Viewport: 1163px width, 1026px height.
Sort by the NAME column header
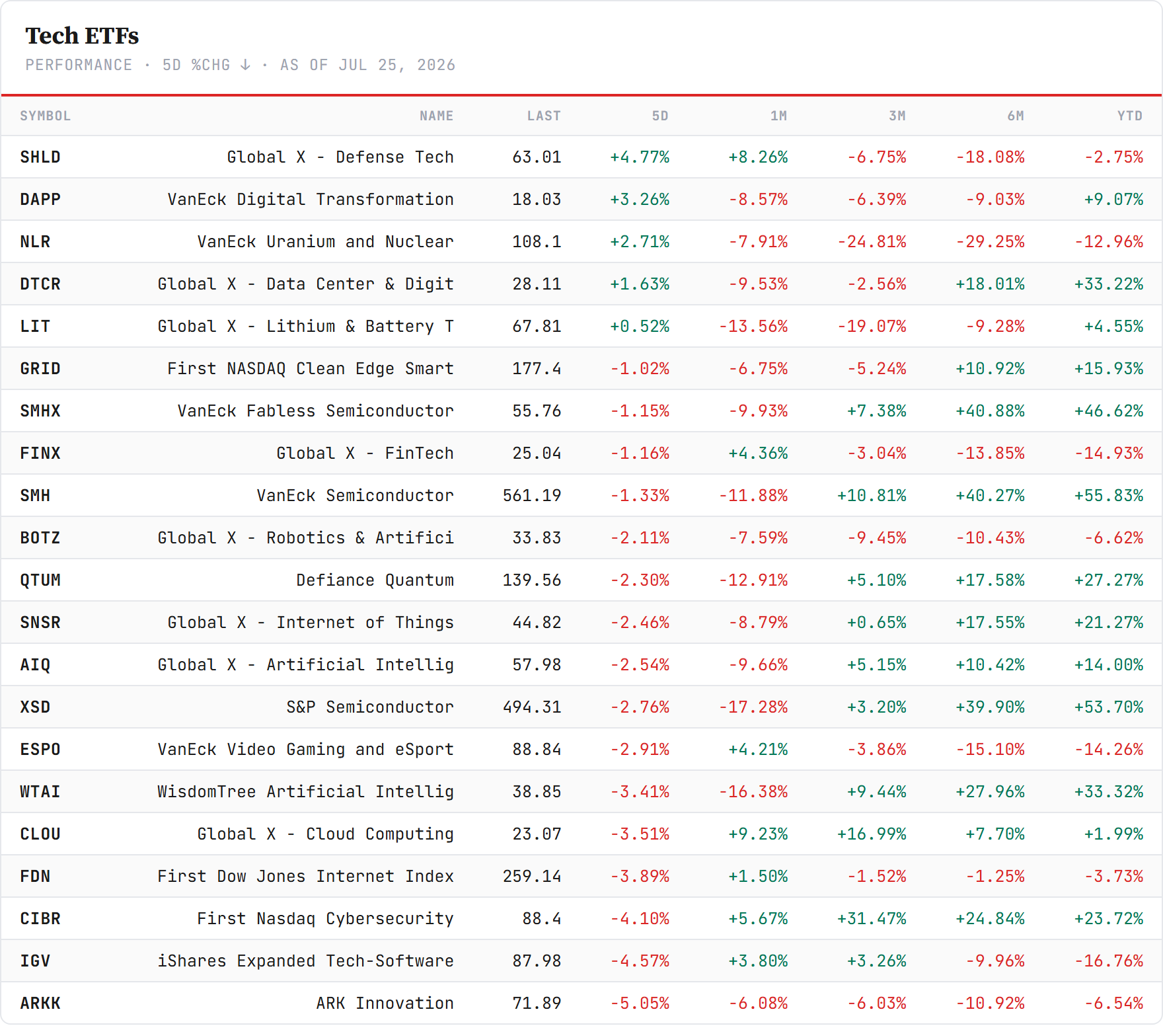click(x=436, y=116)
